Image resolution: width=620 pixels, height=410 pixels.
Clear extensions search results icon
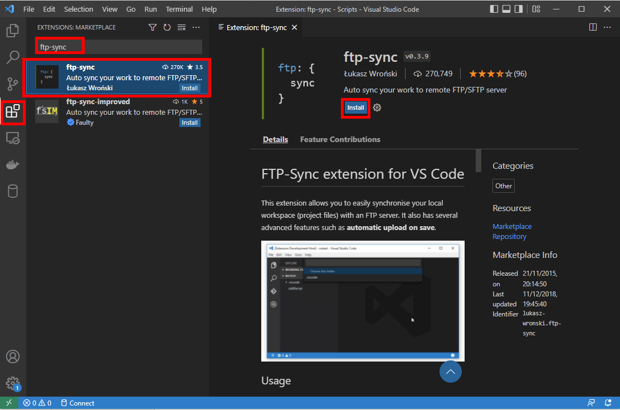(x=182, y=27)
